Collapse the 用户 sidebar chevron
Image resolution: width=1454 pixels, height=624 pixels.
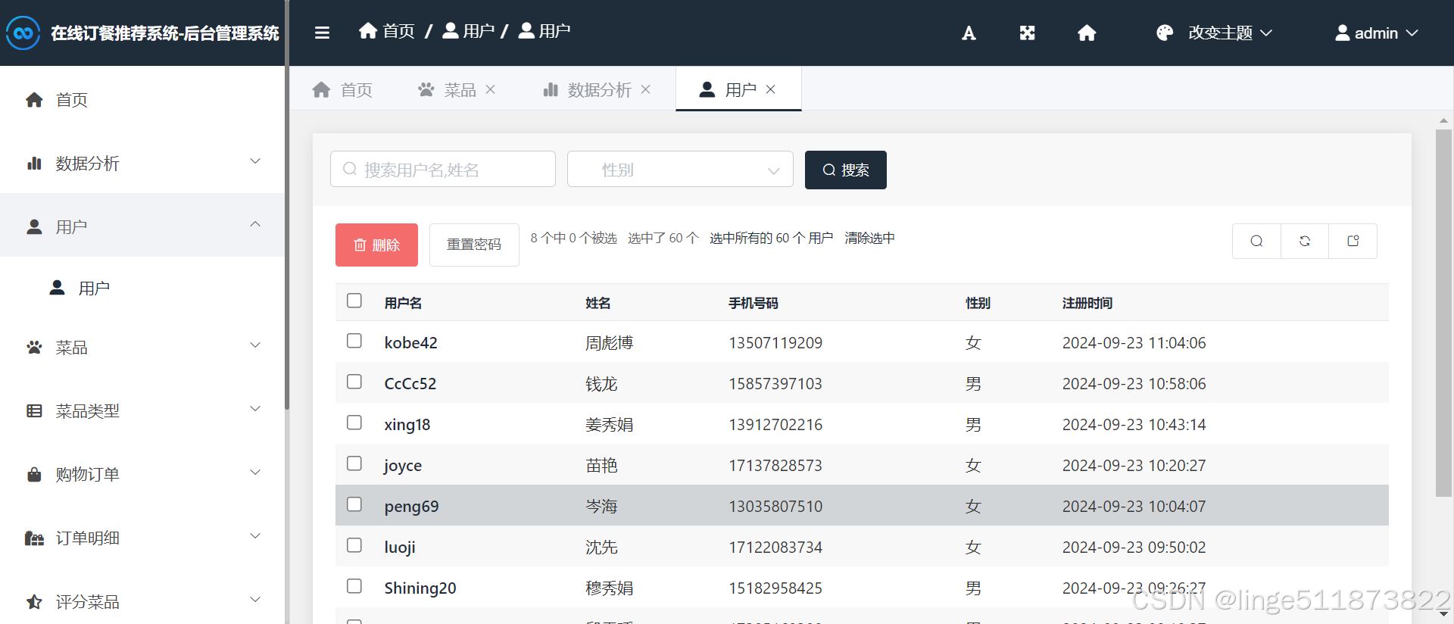pos(255,224)
